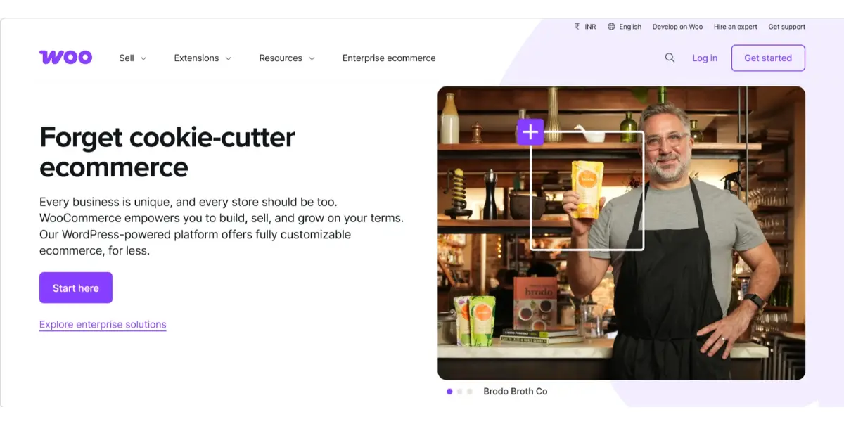Click Get support in the top bar
844x443 pixels.
(786, 27)
